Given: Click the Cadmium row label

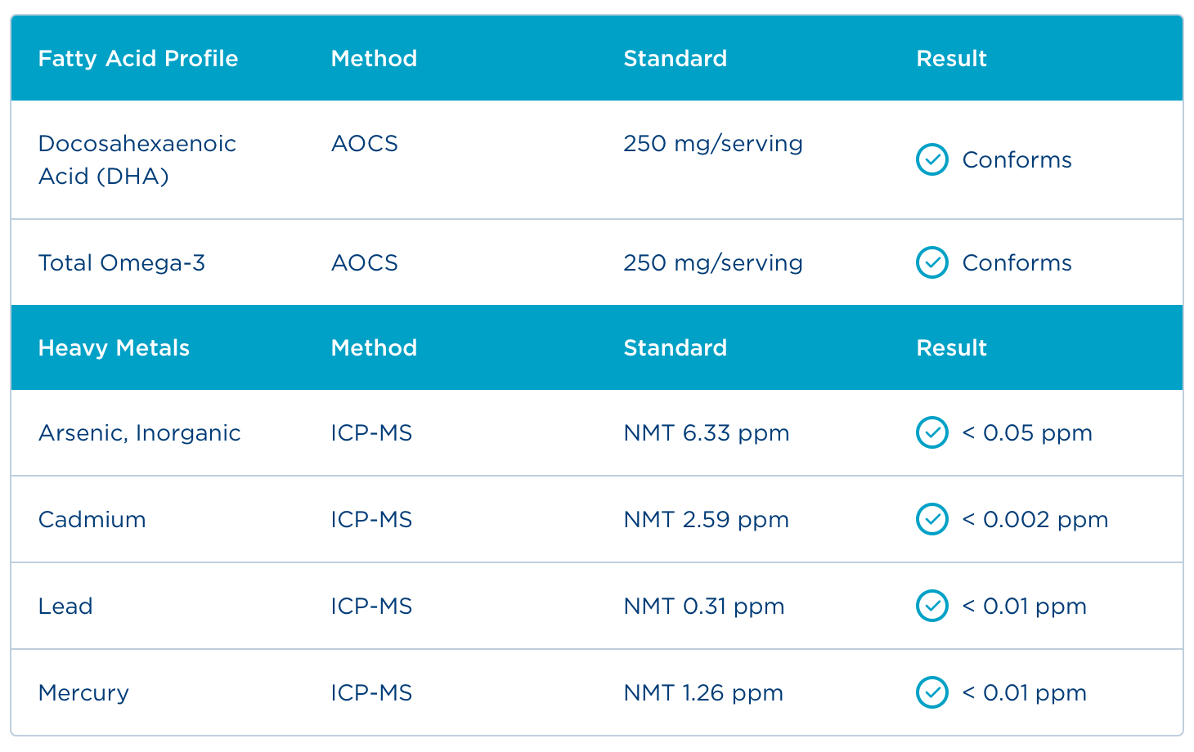Looking at the screenshot, I should click(x=92, y=520).
